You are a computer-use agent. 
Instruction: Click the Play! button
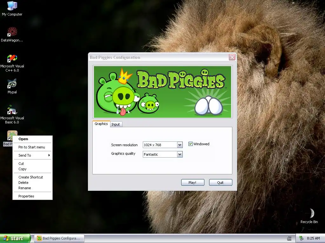click(x=193, y=183)
